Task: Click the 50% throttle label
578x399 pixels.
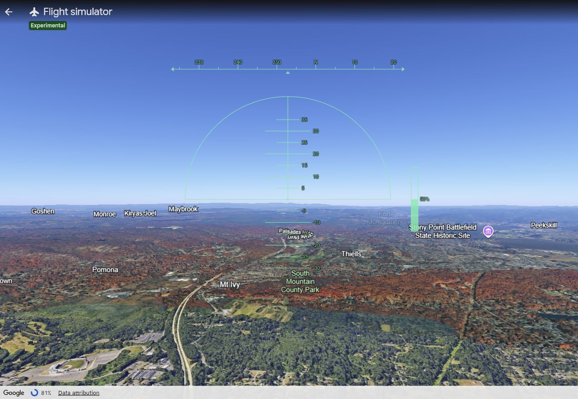Action: [424, 199]
